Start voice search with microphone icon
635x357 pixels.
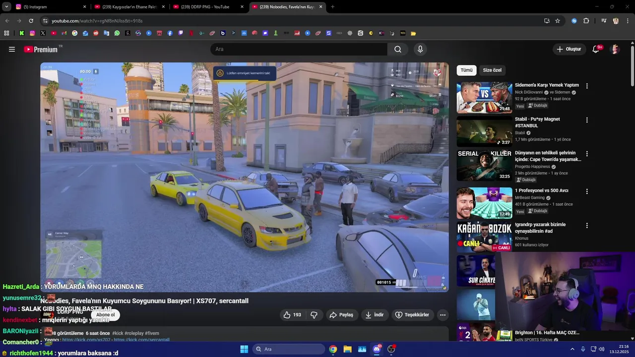tap(420, 49)
